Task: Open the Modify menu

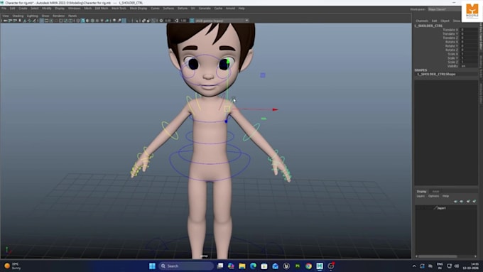Action: [x=46, y=9]
